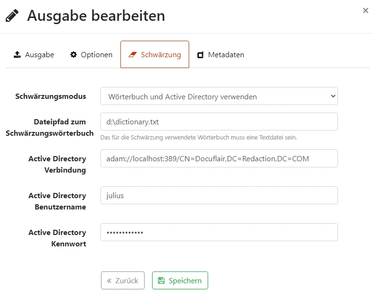Click the Metadaten tab icon
This screenshot has height=296, width=374.
tap(201, 54)
